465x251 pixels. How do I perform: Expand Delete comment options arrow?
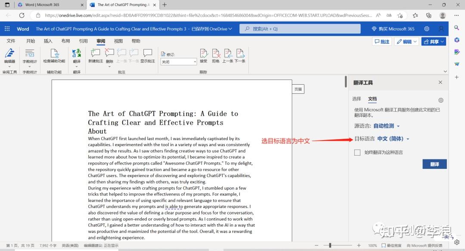pos(109,67)
